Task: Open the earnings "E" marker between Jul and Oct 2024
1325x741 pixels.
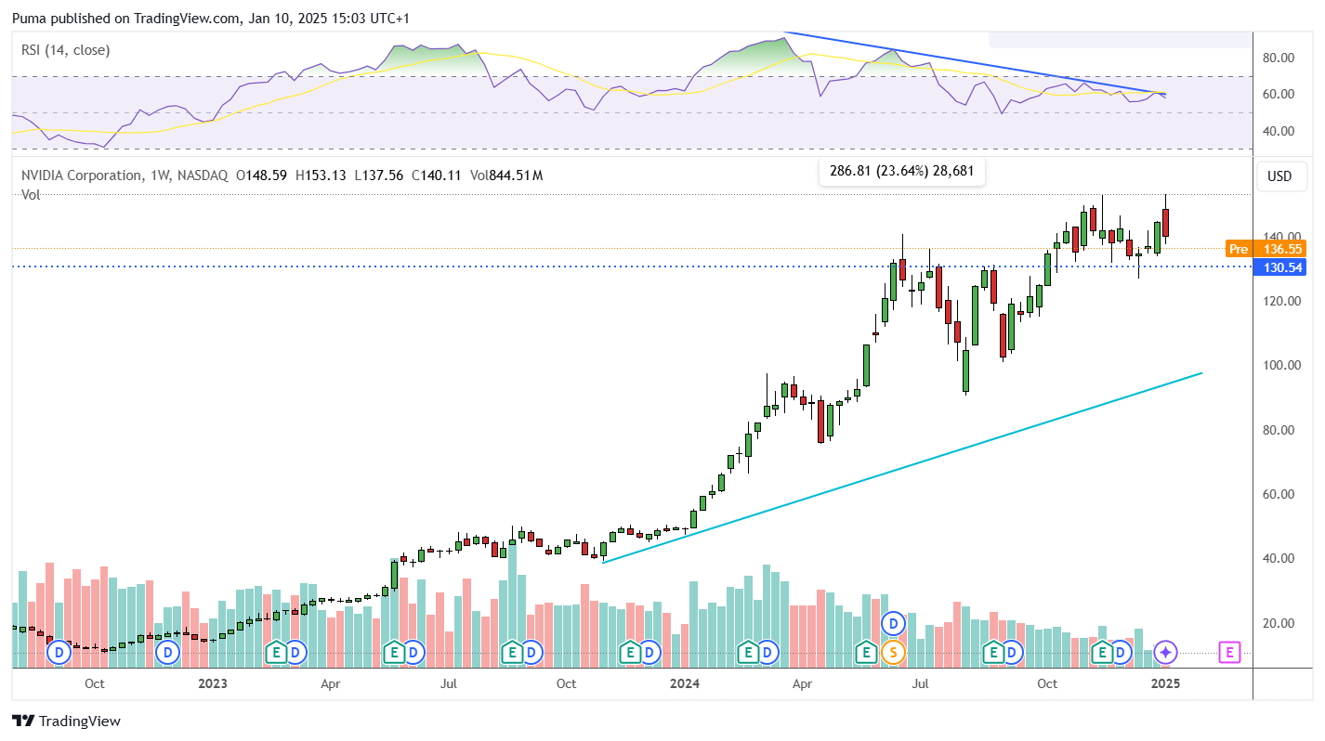Action: tap(991, 653)
